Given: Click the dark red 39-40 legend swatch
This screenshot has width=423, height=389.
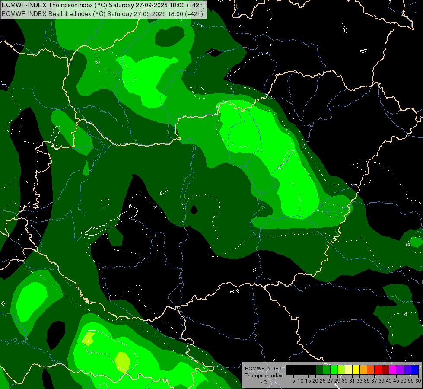Looking at the screenshot, I should tap(385, 370).
